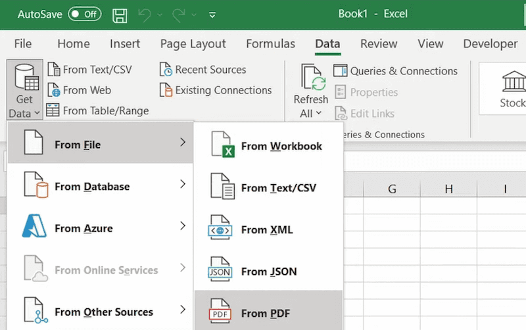Switch to the Developer tab
Image resolution: width=526 pixels, height=330 pixels.
pyautogui.click(x=490, y=43)
